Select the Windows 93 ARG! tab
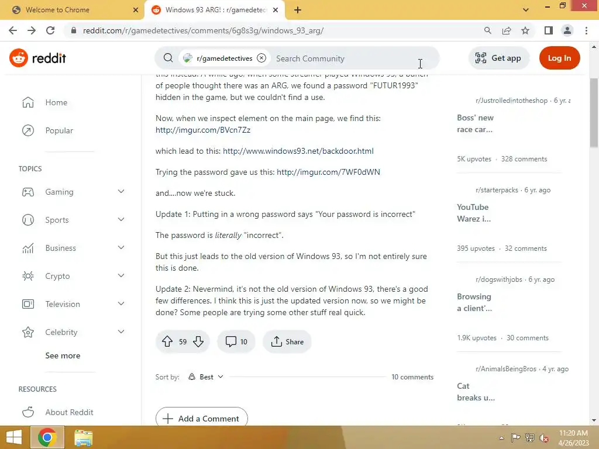 coord(214,10)
